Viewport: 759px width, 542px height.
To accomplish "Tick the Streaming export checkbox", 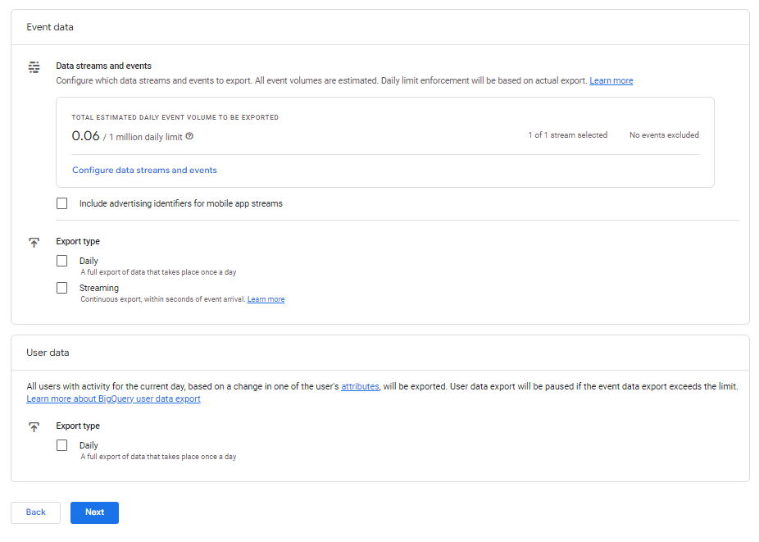I will point(62,288).
